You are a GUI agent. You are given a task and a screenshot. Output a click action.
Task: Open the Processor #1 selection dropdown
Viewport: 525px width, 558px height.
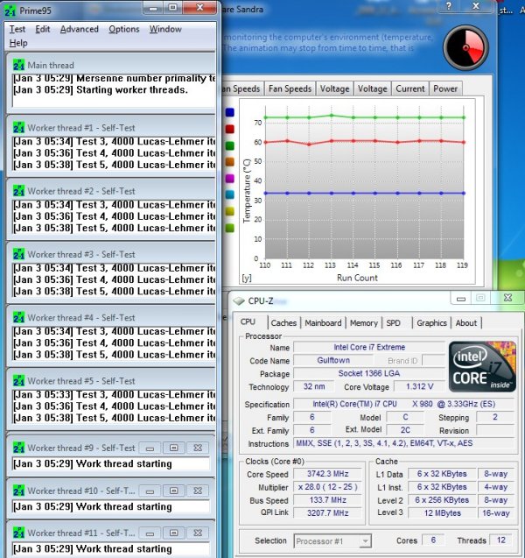[332, 541]
